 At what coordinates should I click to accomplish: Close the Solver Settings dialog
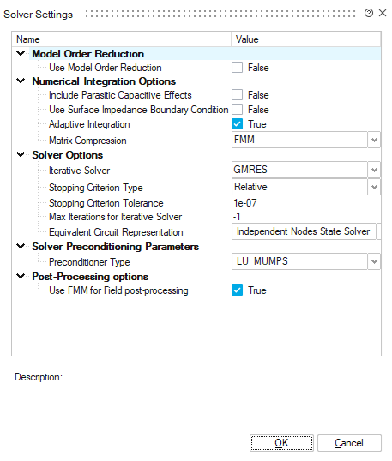click(x=383, y=13)
